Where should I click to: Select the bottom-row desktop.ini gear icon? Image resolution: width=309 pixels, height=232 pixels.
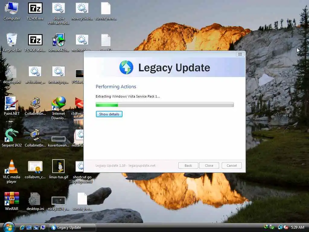click(35, 201)
